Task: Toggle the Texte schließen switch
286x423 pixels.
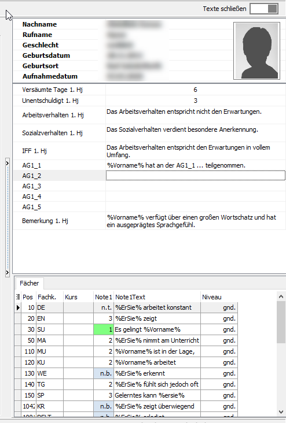Action: click(264, 9)
